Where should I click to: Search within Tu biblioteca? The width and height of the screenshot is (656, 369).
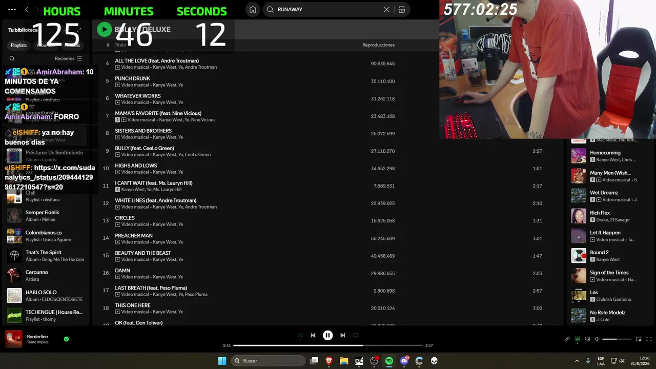click(x=12, y=58)
